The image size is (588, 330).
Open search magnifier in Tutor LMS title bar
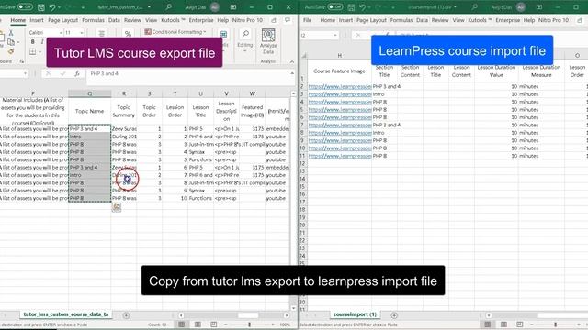pos(169,6)
